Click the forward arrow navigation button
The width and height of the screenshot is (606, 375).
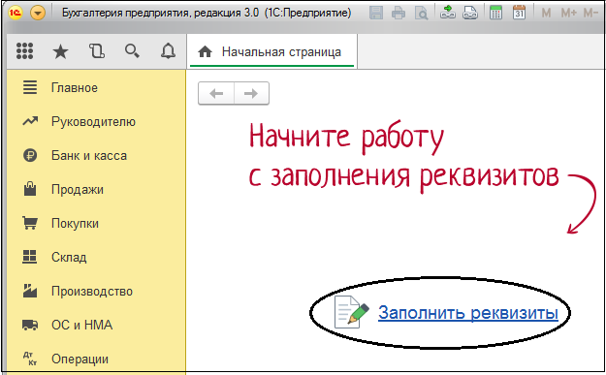[251, 93]
